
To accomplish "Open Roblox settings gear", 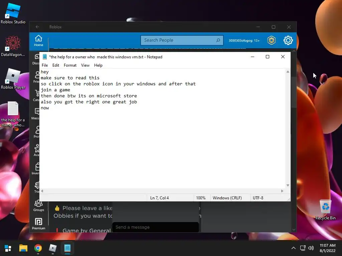I will click(288, 40).
